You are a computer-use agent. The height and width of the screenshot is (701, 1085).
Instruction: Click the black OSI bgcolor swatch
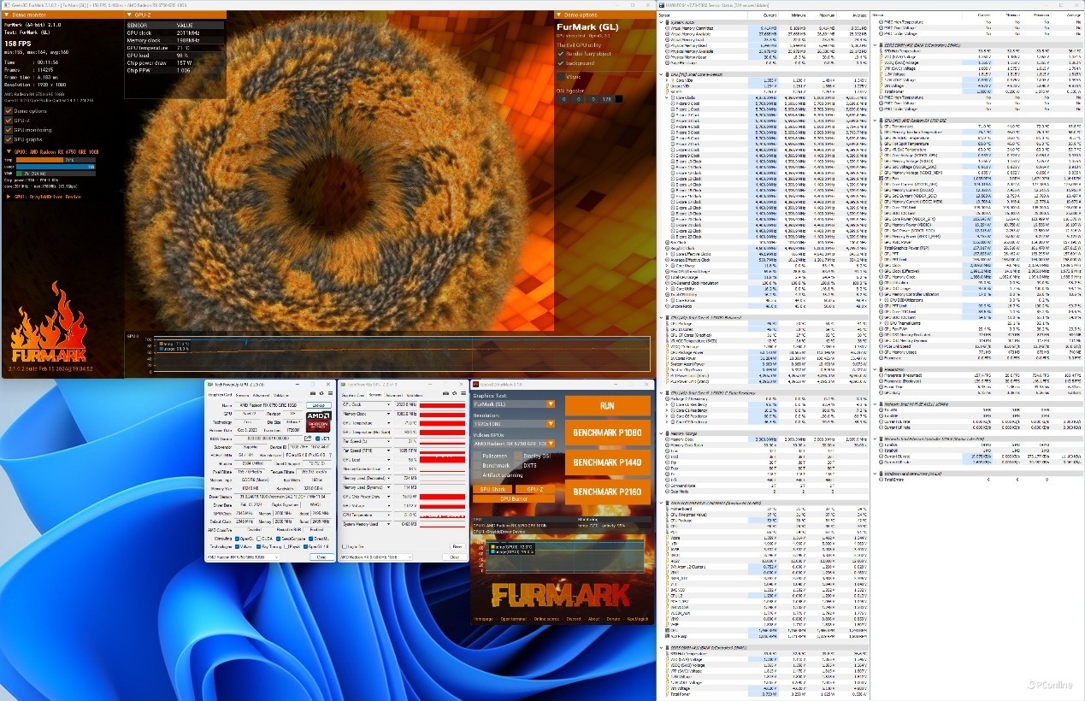619,99
